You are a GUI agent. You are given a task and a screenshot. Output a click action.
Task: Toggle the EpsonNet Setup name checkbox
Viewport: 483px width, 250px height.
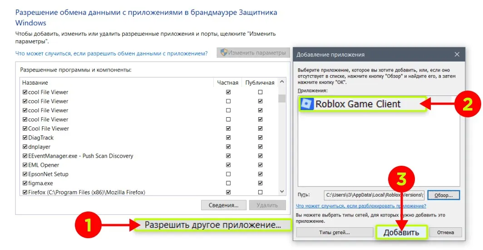(25, 174)
